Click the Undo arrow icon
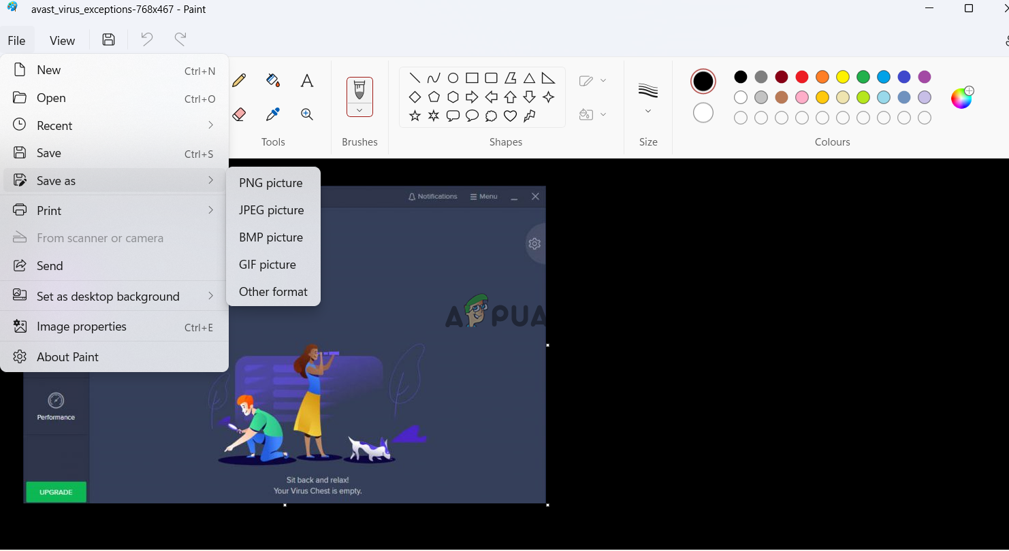 [x=146, y=39]
